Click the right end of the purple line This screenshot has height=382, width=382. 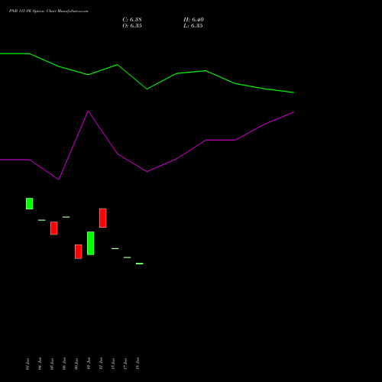294,112
